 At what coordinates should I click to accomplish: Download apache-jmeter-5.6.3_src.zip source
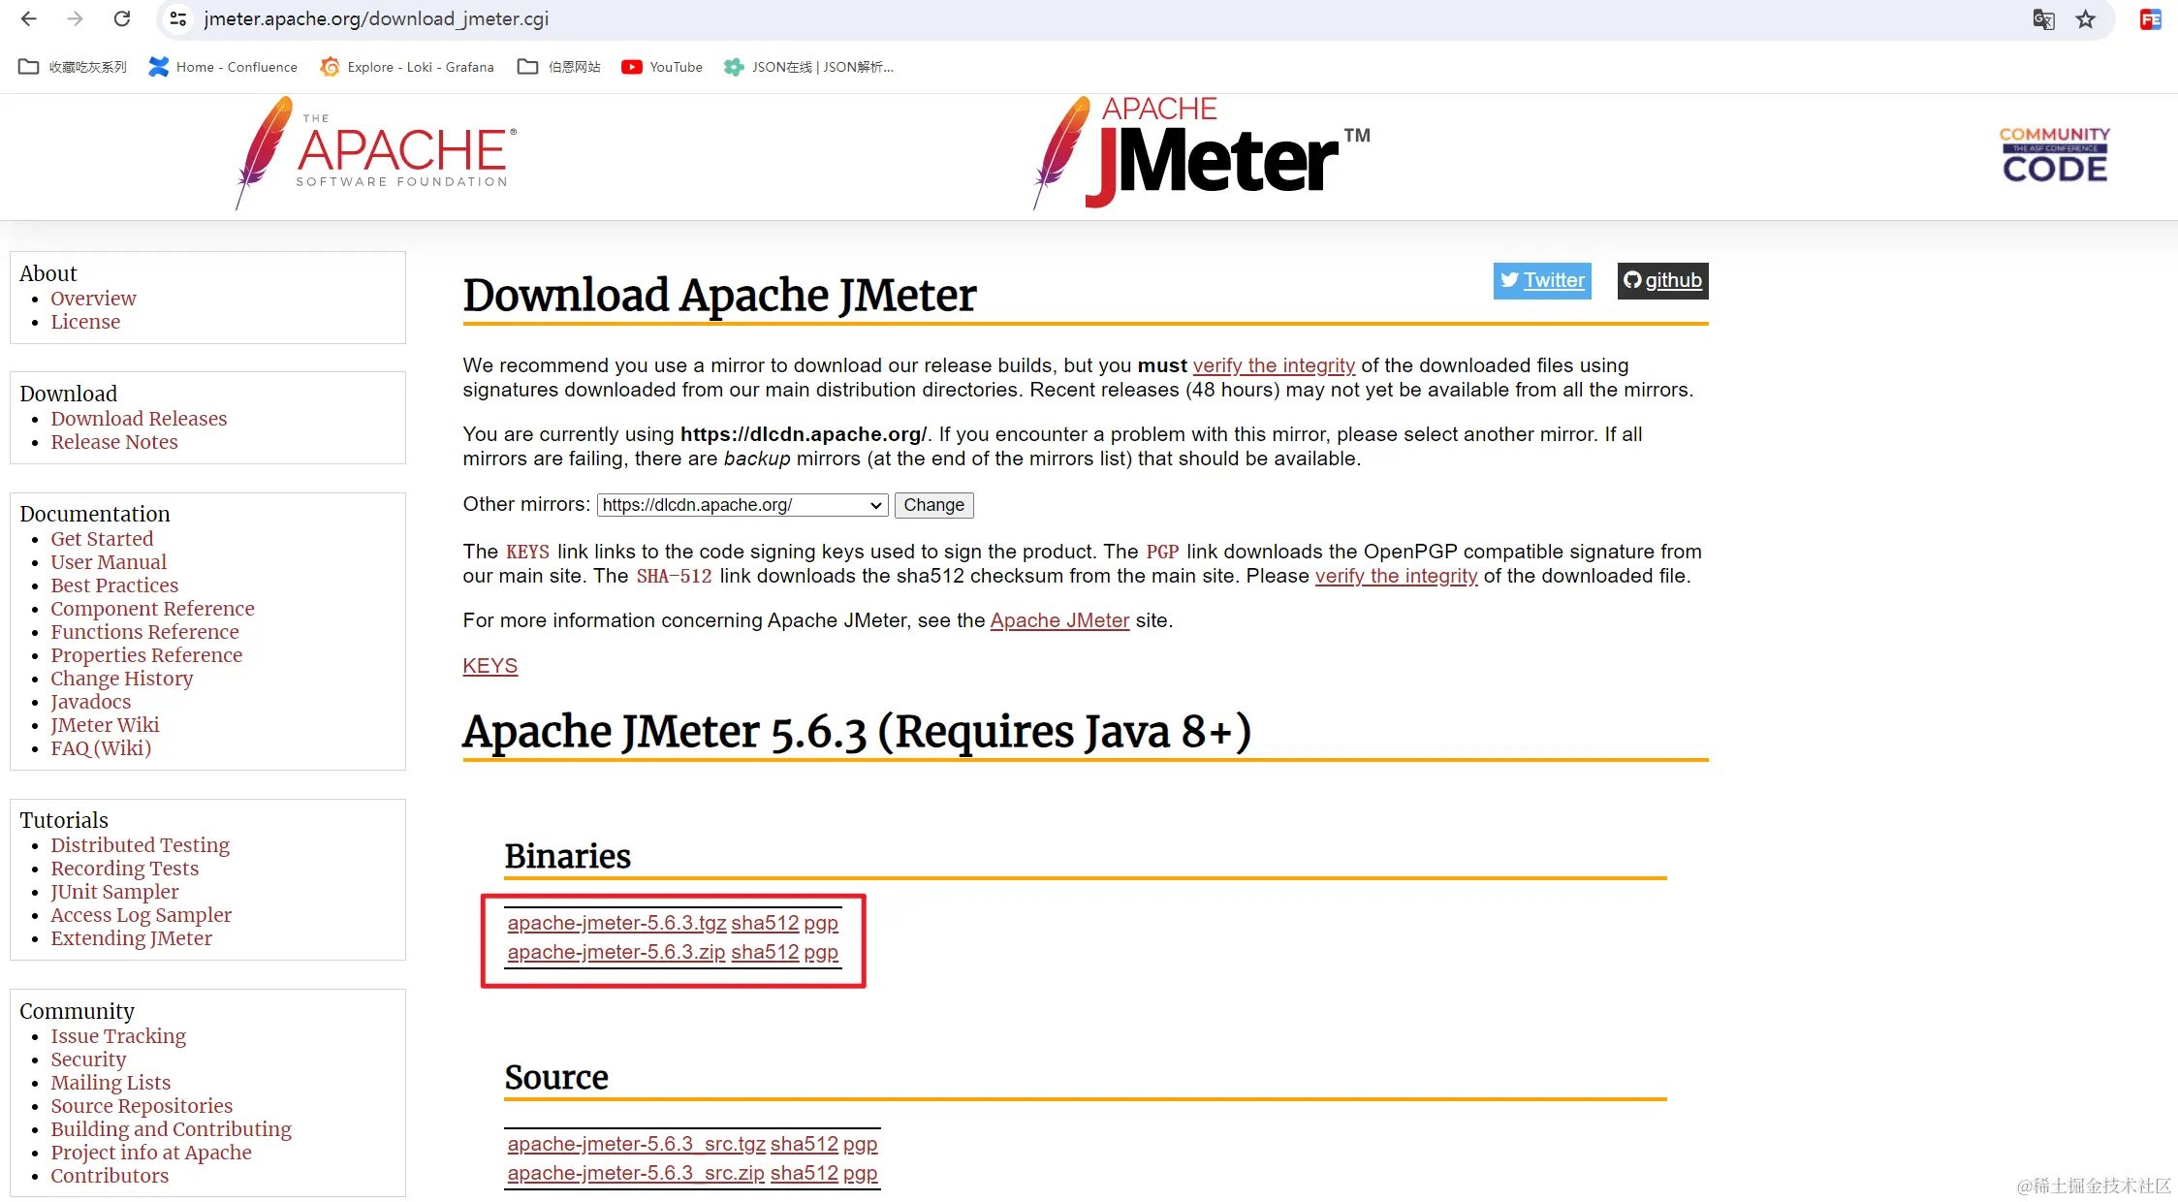coord(636,1173)
